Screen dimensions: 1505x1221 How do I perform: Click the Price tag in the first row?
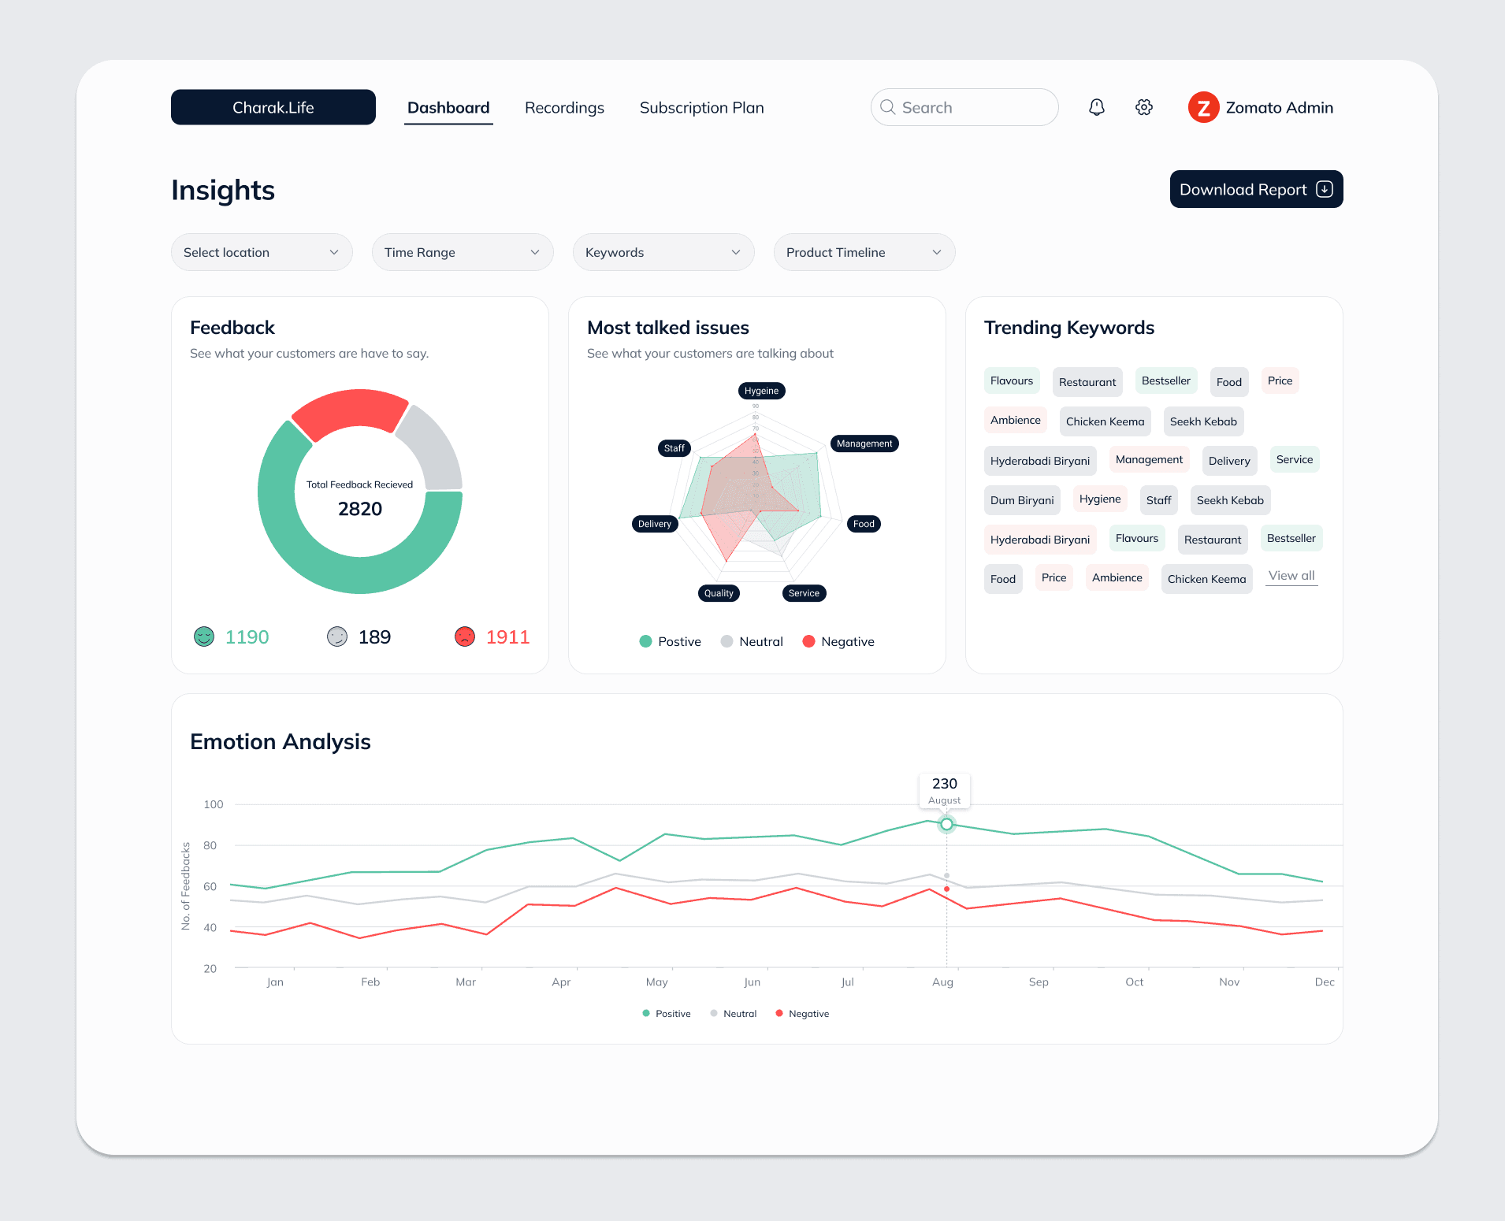tap(1280, 380)
